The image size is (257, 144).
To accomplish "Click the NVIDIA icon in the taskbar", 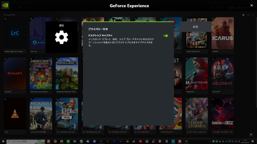I will [186, 141].
